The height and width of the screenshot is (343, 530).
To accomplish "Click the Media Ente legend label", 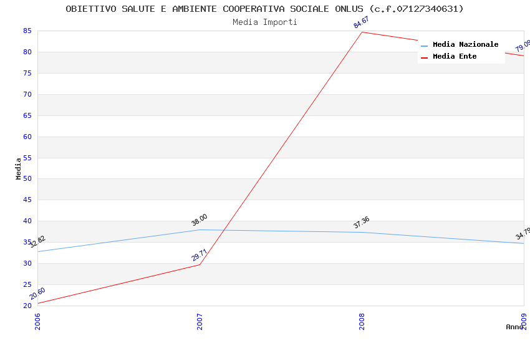I will 455,56.
